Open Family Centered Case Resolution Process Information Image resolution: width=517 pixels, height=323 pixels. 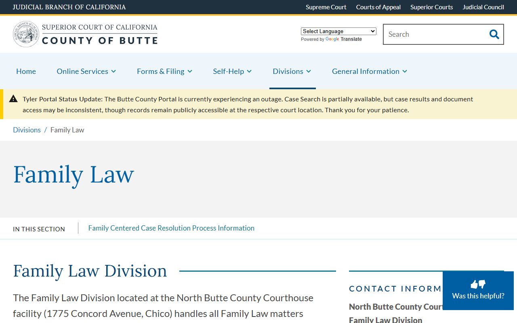[x=171, y=228]
